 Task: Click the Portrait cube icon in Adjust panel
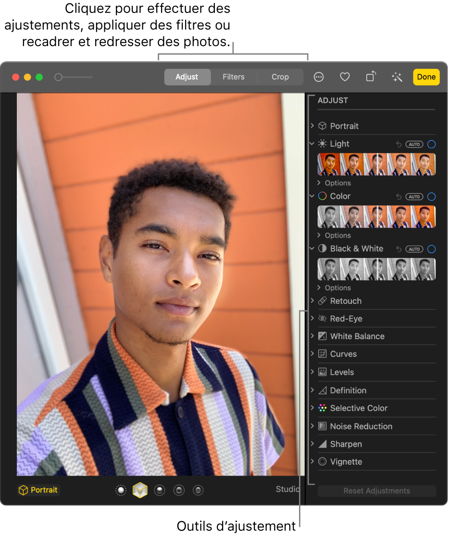pos(323,126)
